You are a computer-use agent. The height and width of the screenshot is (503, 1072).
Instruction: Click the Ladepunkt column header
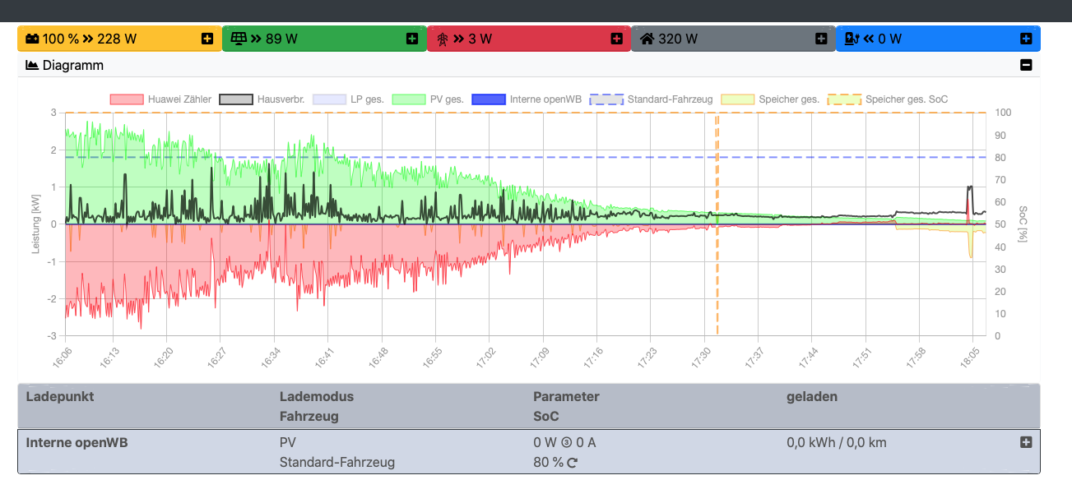click(60, 396)
